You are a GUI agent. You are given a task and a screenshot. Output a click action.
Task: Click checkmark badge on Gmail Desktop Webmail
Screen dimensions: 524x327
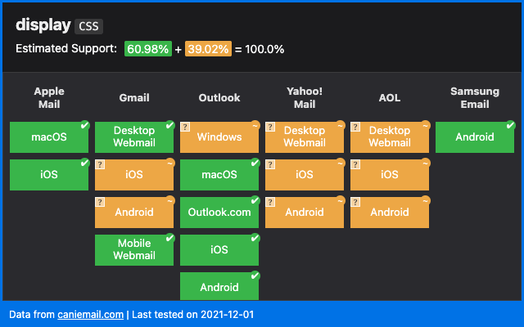(170, 125)
